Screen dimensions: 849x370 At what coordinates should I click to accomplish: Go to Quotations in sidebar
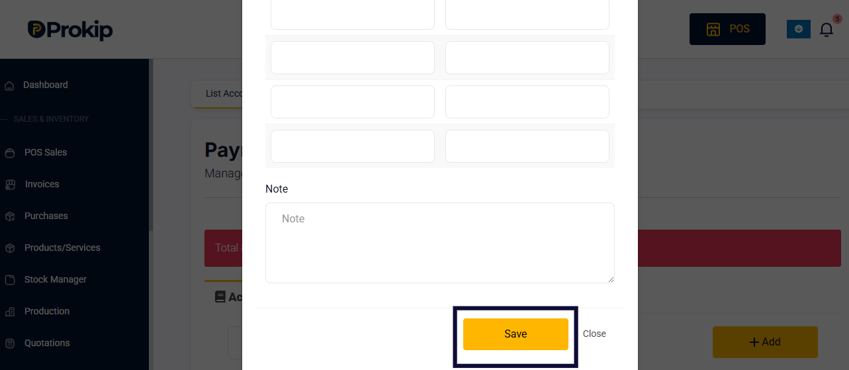pyautogui.click(x=47, y=343)
